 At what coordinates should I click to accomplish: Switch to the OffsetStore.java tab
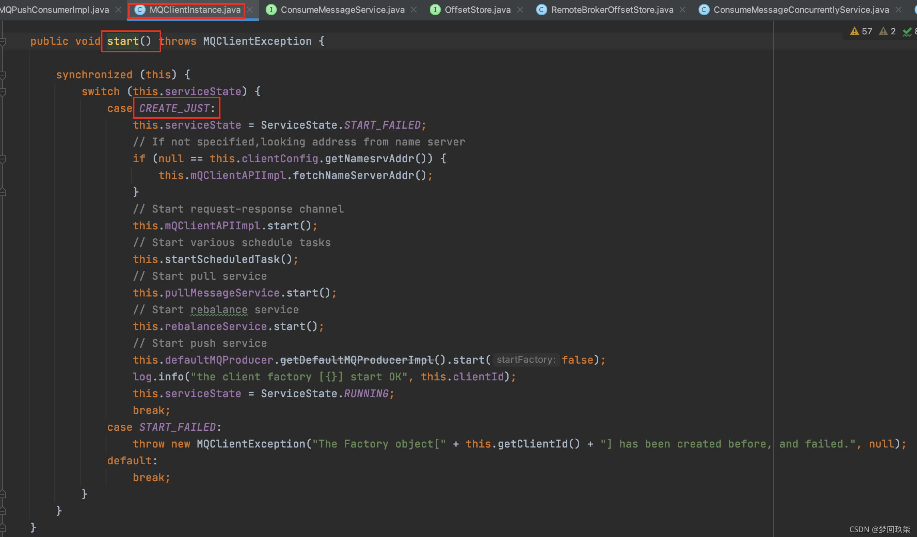point(477,10)
